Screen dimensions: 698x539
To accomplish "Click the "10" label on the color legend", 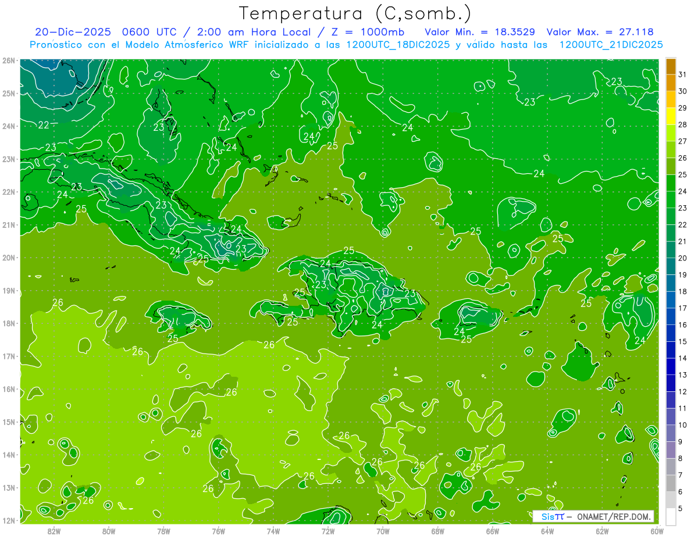I will coord(682,425).
